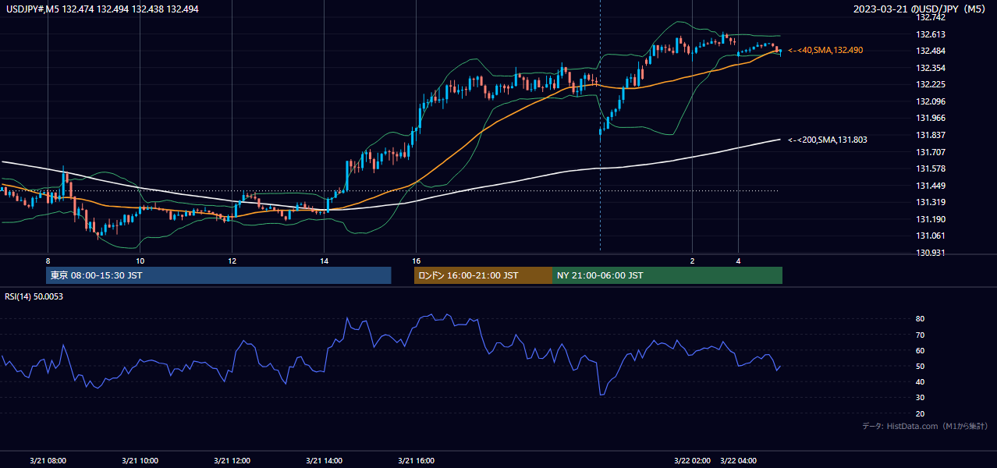Viewport: 997px width, 468px height.
Task: Click price axis value 132.484
Action: pos(930,51)
